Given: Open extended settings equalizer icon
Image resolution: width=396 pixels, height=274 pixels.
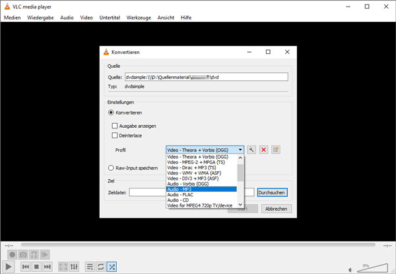Looking at the screenshot, I should click(x=74, y=267).
